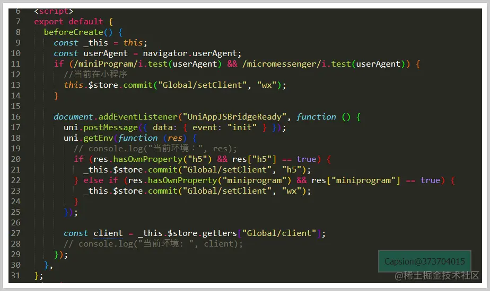Click the "data:" key on line 17
This screenshot has height=291, width=490.
(165, 128)
